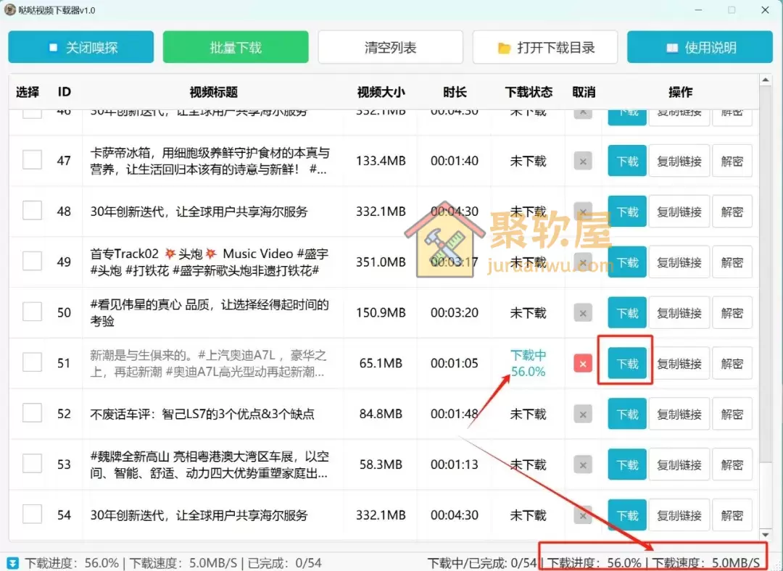
Task: Click the manual icon on 使用说明 button
Action: click(672, 46)
